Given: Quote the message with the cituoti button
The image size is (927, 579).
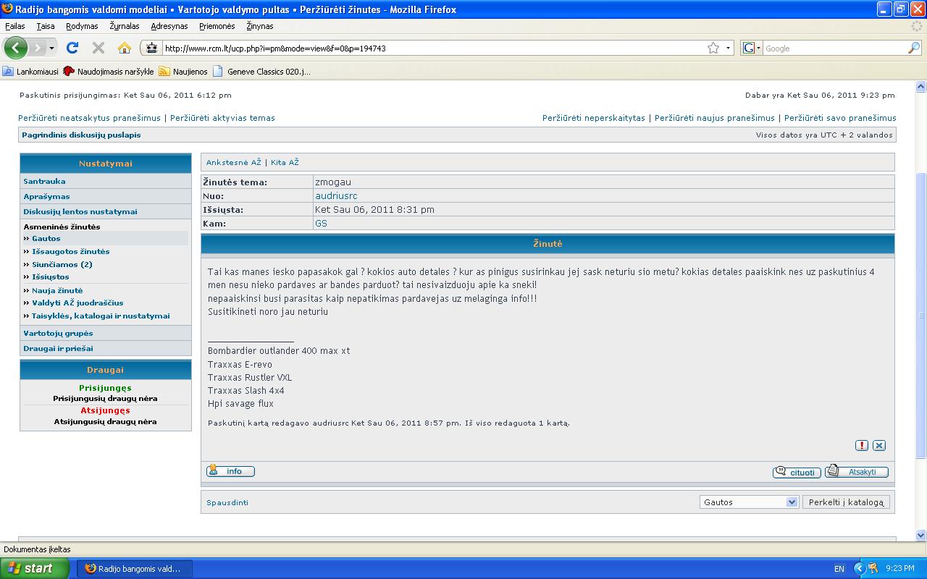Looking at the screenshot, I should [797, 472].
